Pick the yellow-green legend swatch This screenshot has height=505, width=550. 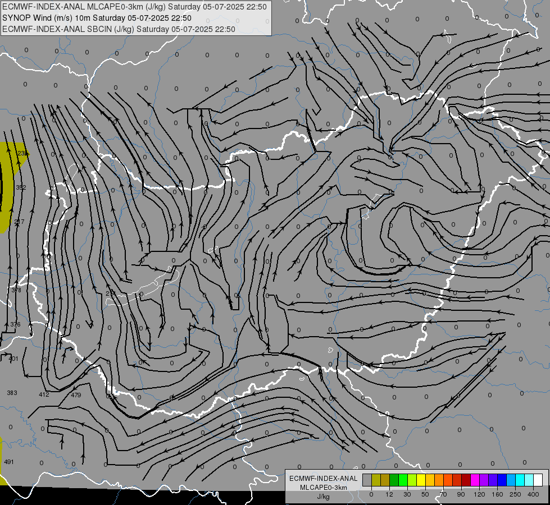pos(412,480)
